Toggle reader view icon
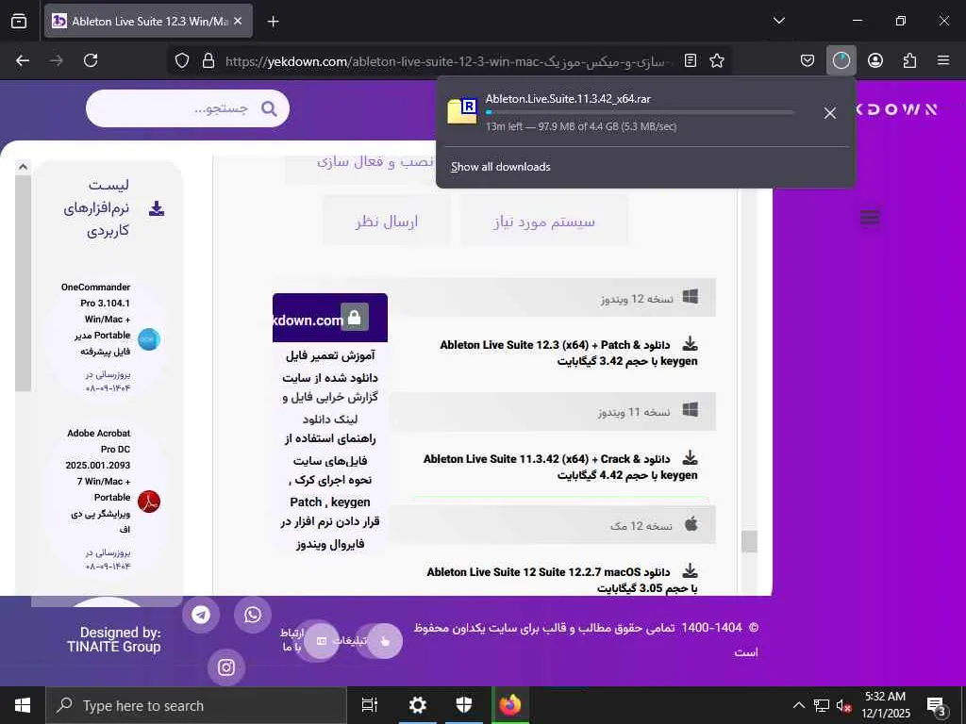Image resolution: width=966 pixels, height=724 pixels. 691,60
